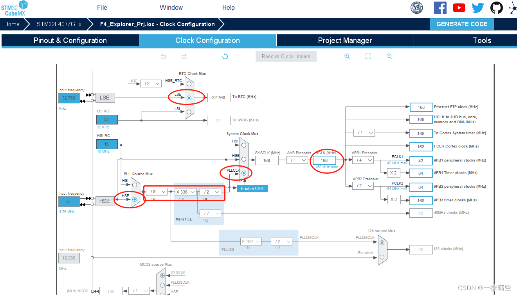
Task: Click the GENERATE CODE button
Action: pos(462,24)
